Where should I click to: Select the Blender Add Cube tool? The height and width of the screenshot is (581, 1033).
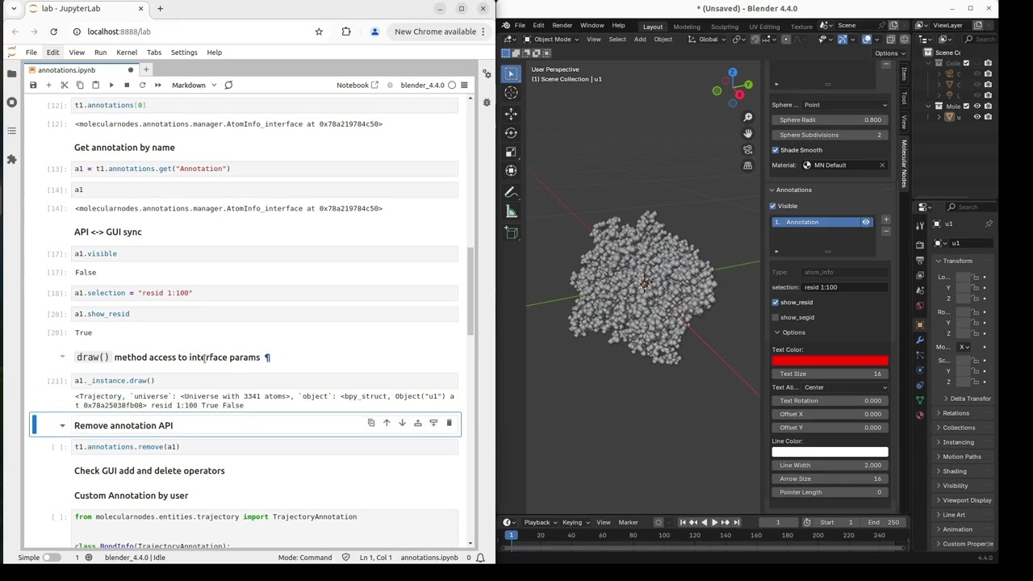[x=511, y=232]
